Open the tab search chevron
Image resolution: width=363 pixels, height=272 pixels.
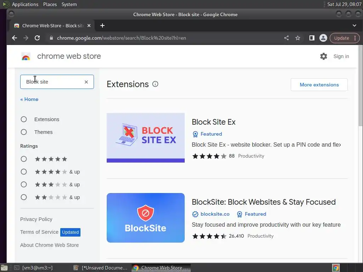pyautogui.click(x=354, y=25)
